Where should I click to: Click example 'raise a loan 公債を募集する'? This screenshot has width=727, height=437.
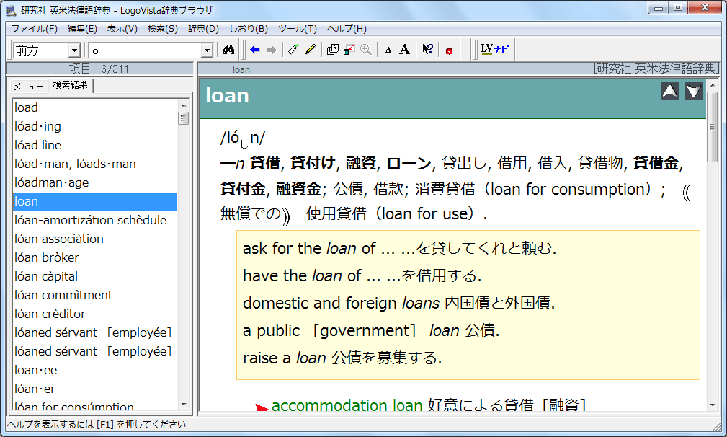pyautogui.click(x=343, y=358)
